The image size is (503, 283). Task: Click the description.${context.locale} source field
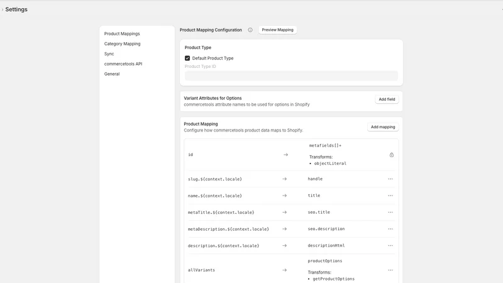click(224, 246)
